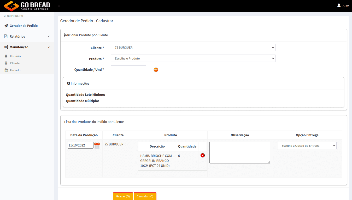The width and height of the screenshot is (352, 200).
Task: Open the Feriado maintenance page
Action: pyautogui.click(x=15, y=70)
